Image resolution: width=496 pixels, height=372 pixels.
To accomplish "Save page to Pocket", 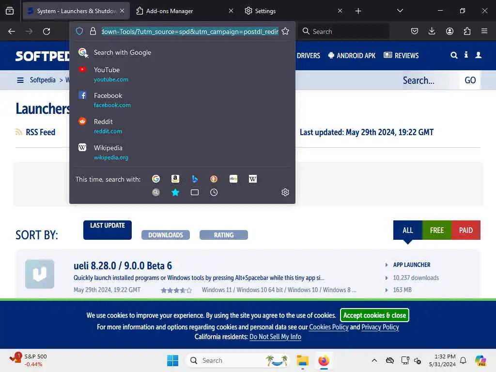I will tap(415, 31).
